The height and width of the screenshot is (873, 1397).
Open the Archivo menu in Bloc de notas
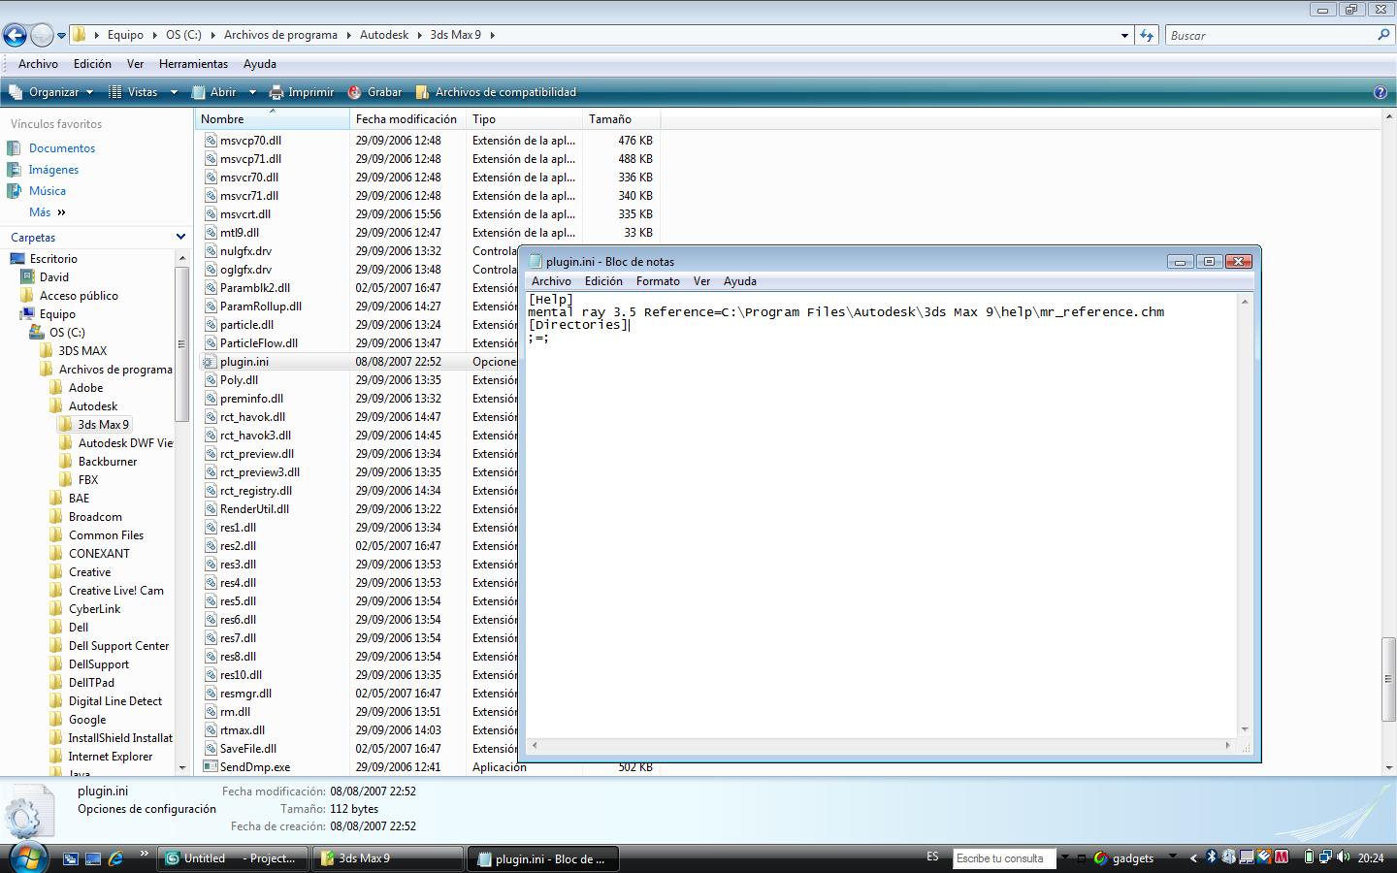click(x=551, y=281)
